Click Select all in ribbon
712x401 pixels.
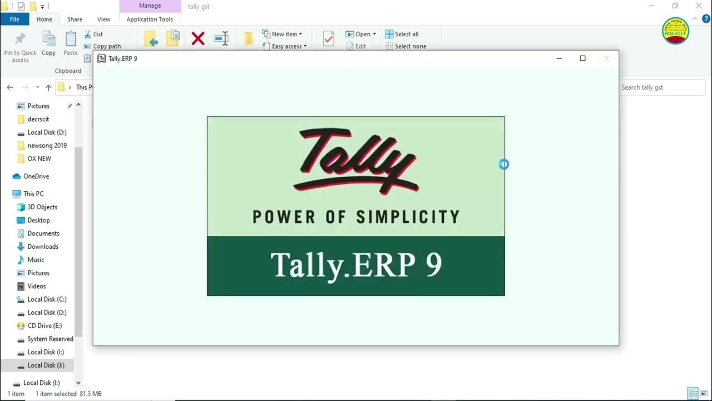point(402,34)
